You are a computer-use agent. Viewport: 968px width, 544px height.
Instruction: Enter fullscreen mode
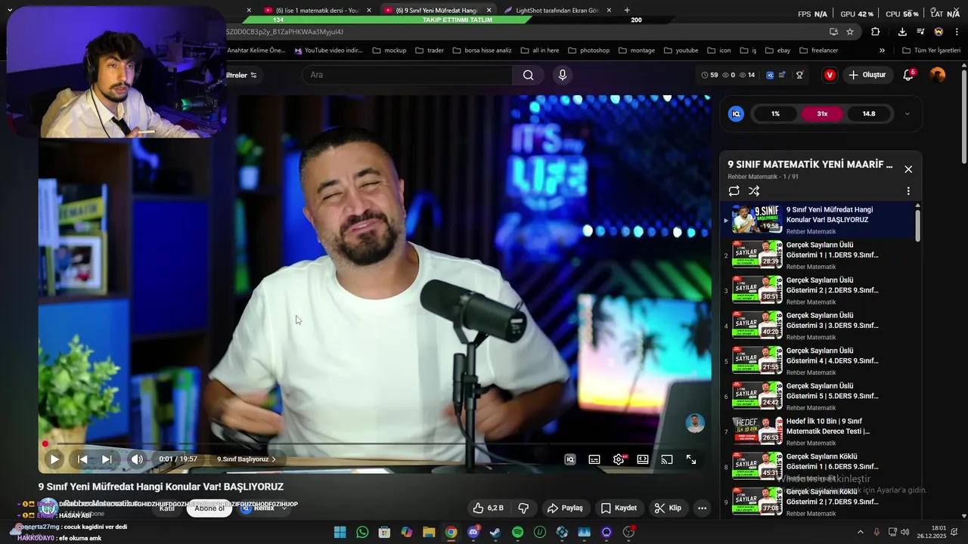point(691,459)
